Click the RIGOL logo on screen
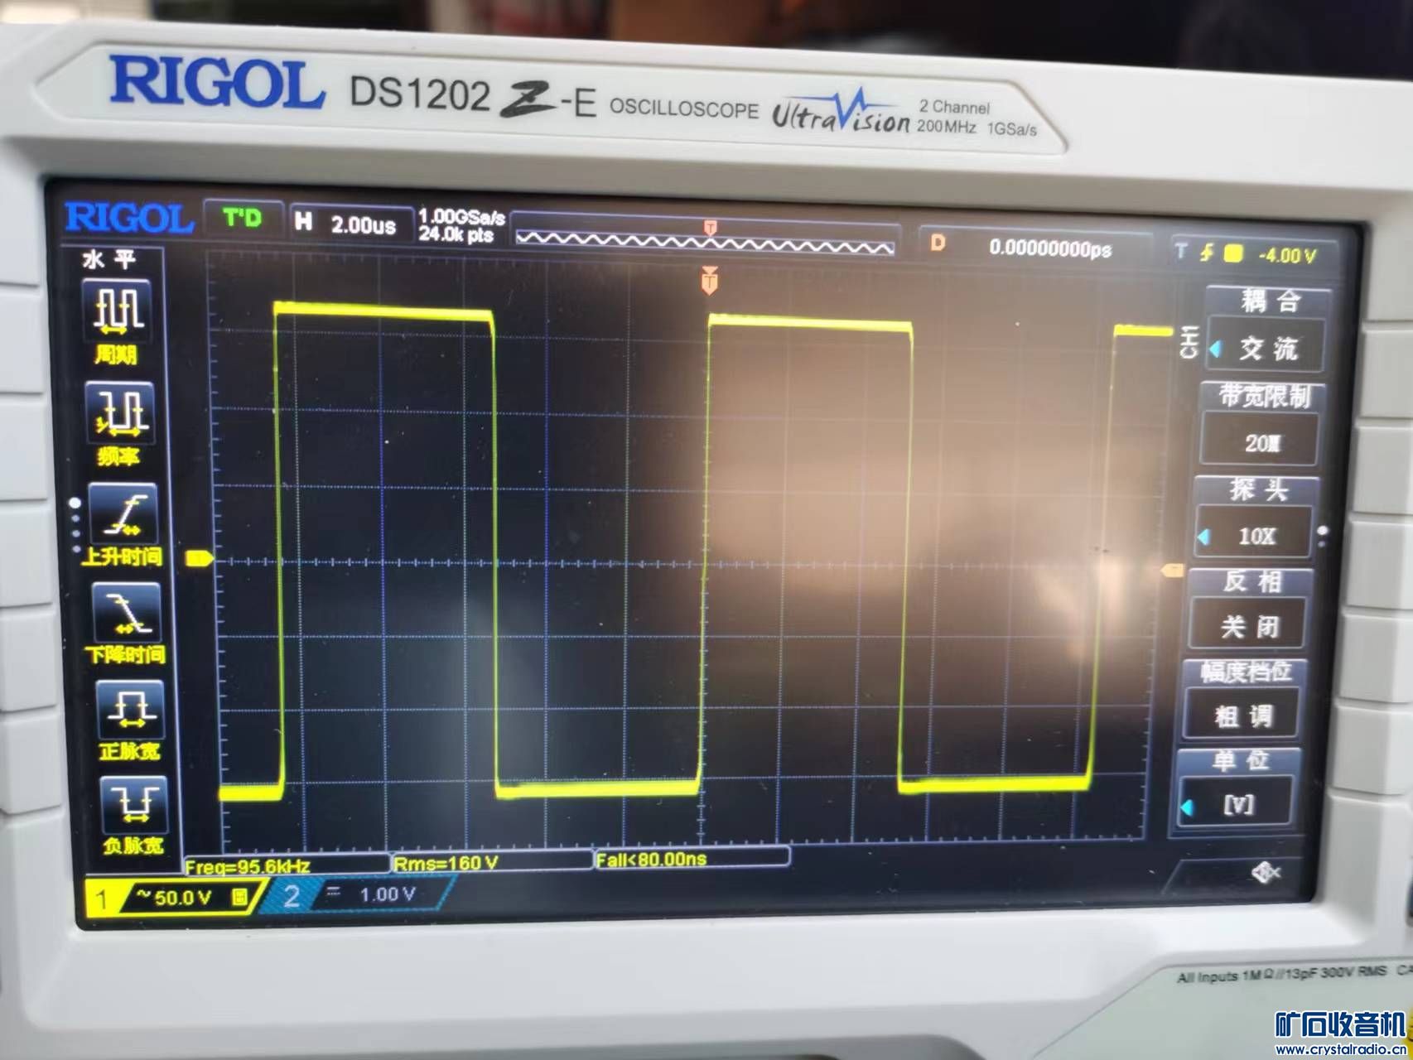 pos(129,218)
